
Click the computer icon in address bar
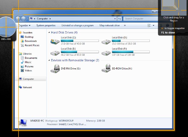pyautogui.click(x=31, y=19)
